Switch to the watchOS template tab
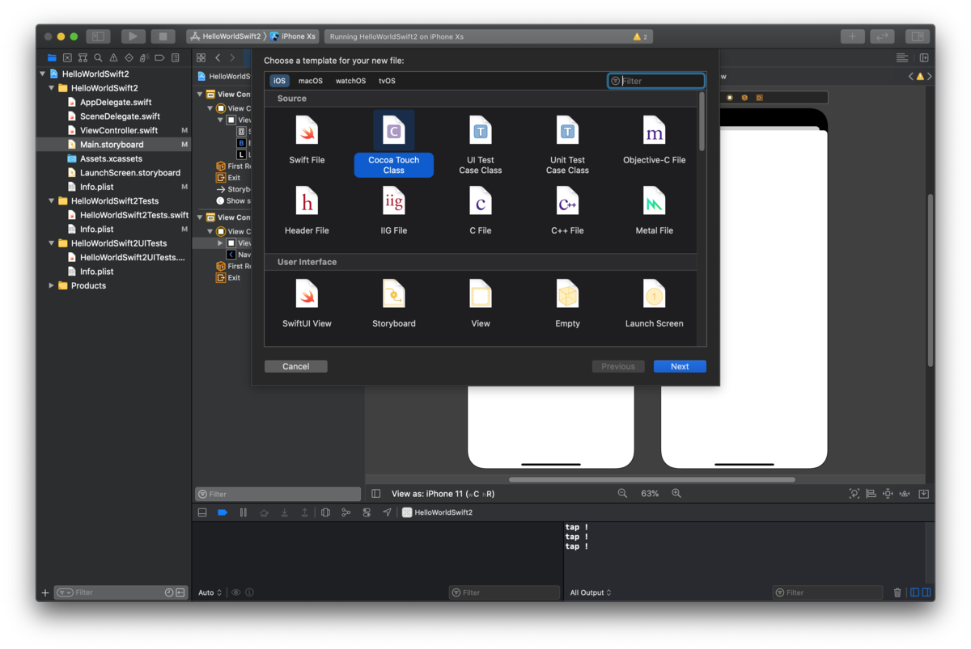 click(350, 81)
